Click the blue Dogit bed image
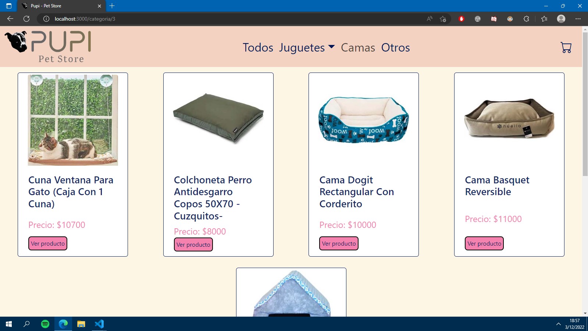 pyautogui.click(x=364, y=120)
